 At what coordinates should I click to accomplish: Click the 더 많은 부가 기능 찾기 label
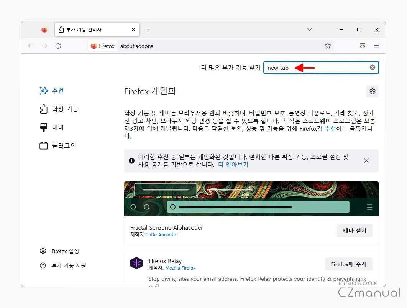(x=230, y=68)
